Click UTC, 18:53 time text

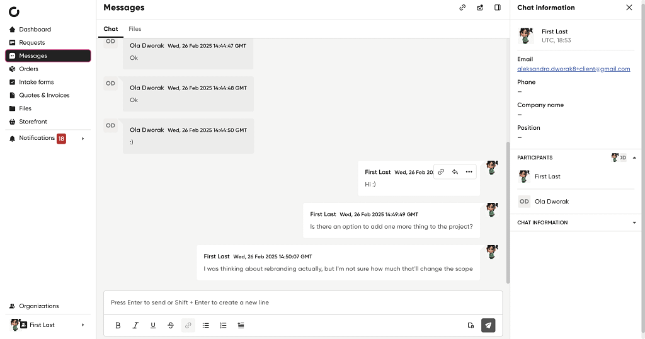tap(556, 40)
